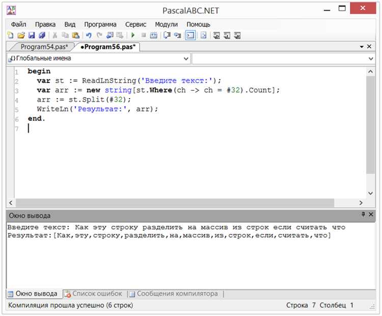Viewport: 382px width, 316px height.
Task: Open the Программа menu
Action: point(100,24)
